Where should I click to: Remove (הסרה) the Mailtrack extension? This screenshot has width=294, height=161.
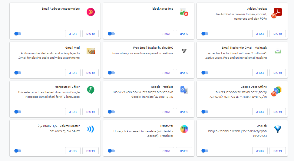tap(260, 73)
